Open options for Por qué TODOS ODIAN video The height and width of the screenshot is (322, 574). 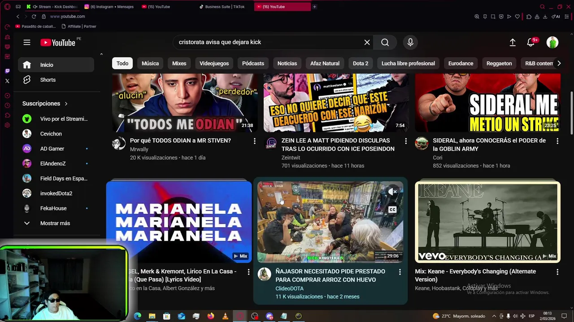pos(254,141)
